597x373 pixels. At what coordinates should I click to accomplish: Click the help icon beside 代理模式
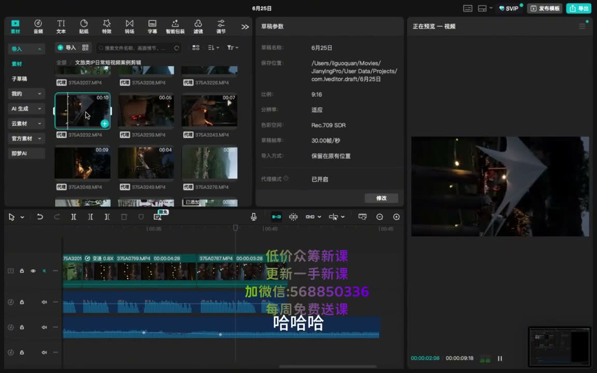[x=286, y=178]
